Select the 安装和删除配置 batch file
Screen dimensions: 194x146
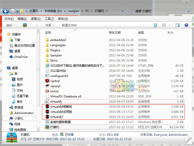click(58, 122)
